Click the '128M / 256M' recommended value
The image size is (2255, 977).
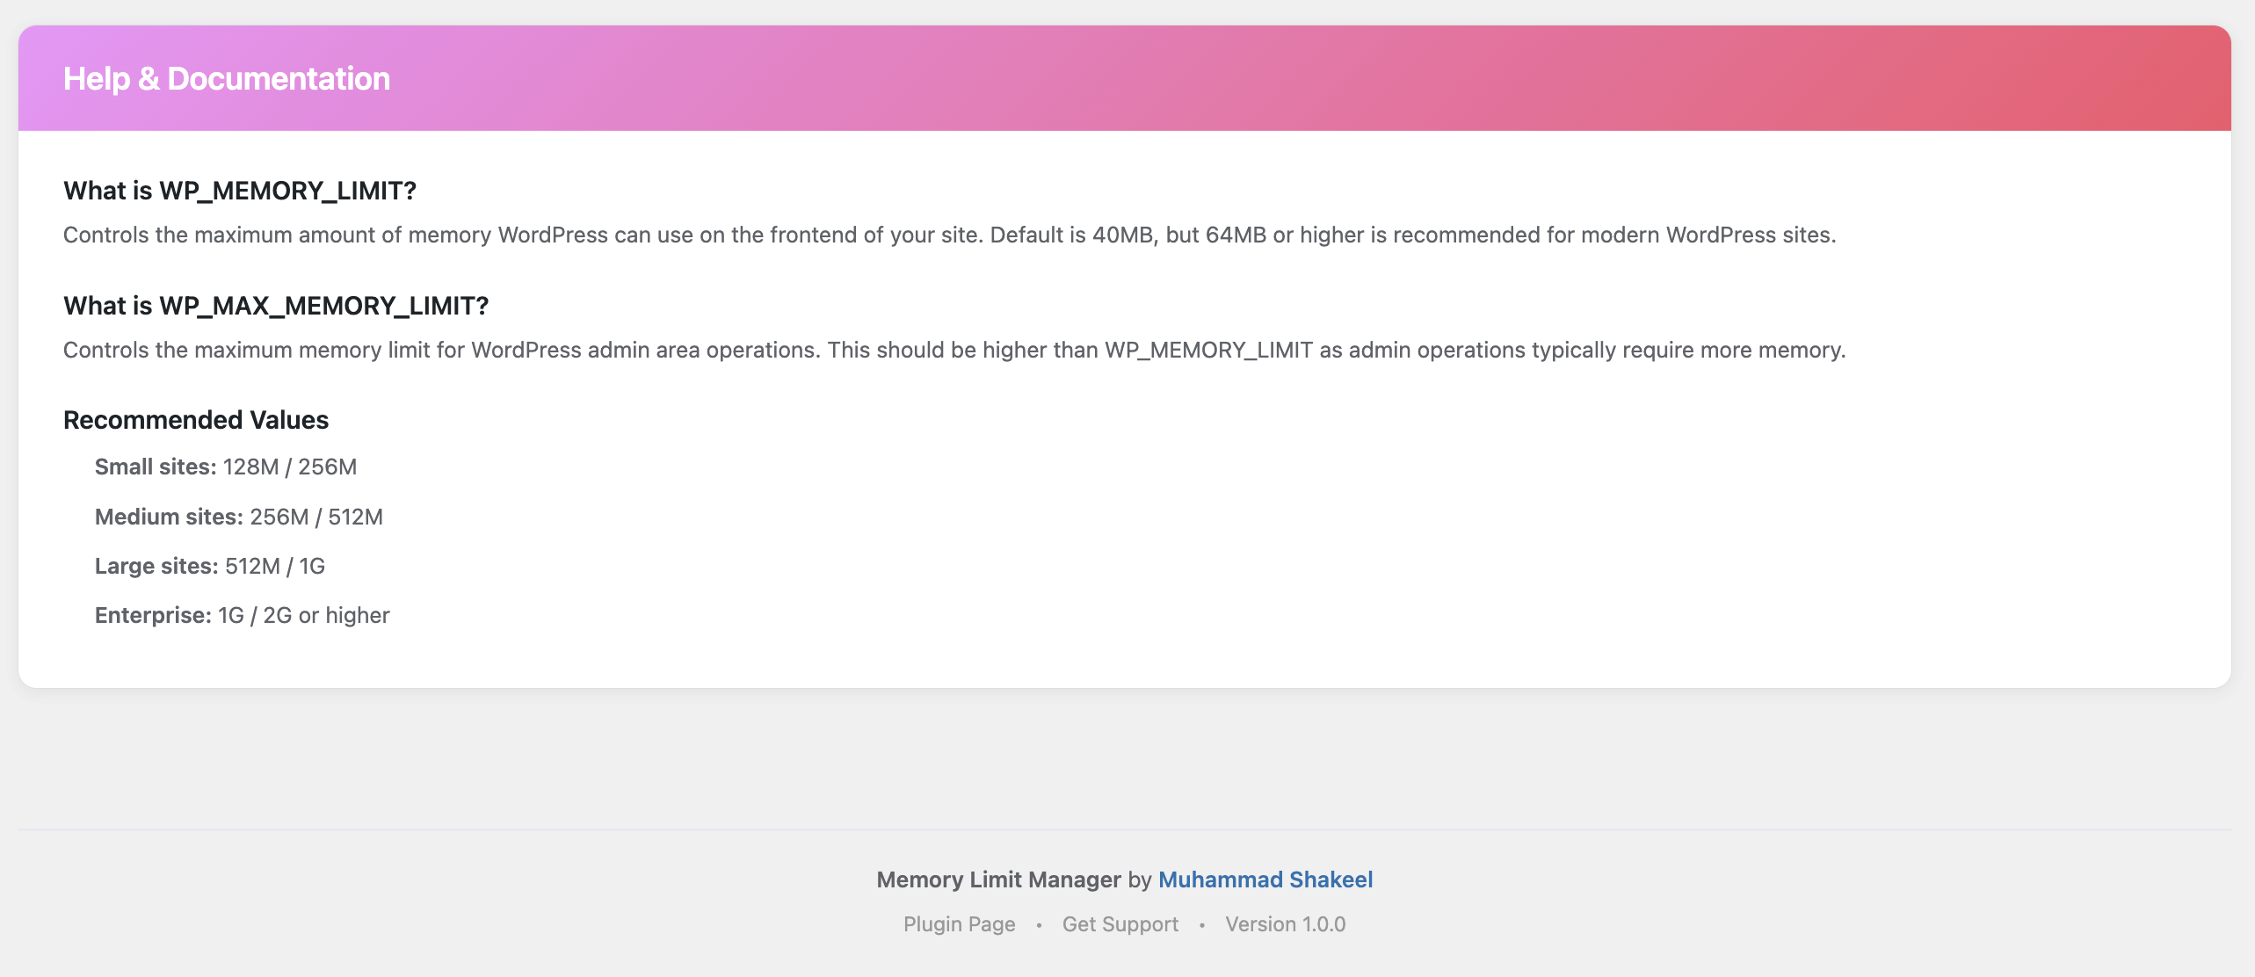290,467
